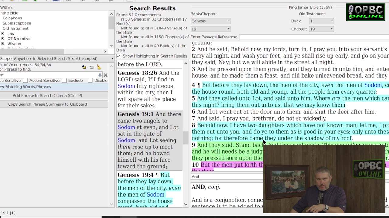Click Show Matching Words/Phrases row

54,87
